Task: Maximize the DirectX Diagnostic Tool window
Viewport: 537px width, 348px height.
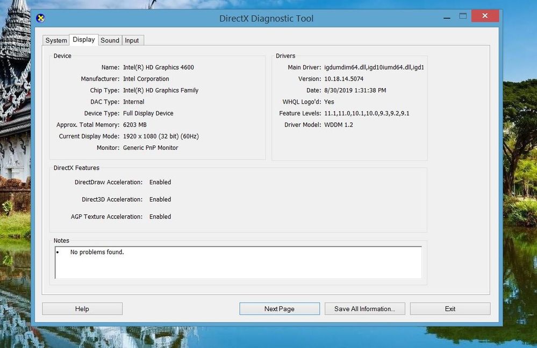Action: [x=463, y=16]
